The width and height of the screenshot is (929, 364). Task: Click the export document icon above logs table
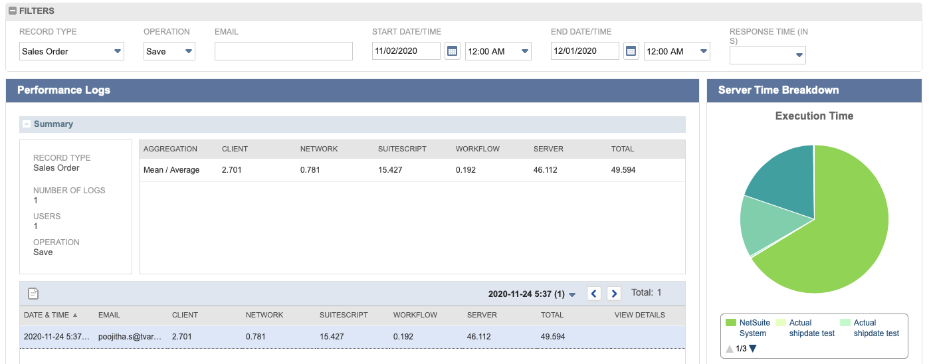click(33, 294)
